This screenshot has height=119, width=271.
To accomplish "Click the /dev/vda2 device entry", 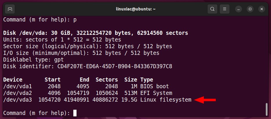I will point(17,93).
